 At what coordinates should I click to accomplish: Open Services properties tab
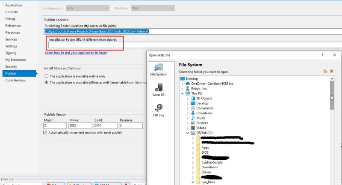click(x=11, y=39)
